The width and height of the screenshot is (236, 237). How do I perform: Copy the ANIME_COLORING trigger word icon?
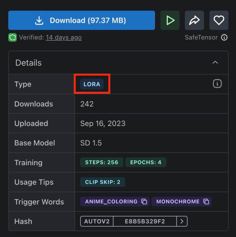pyautogui.click(x=144, y=202)
